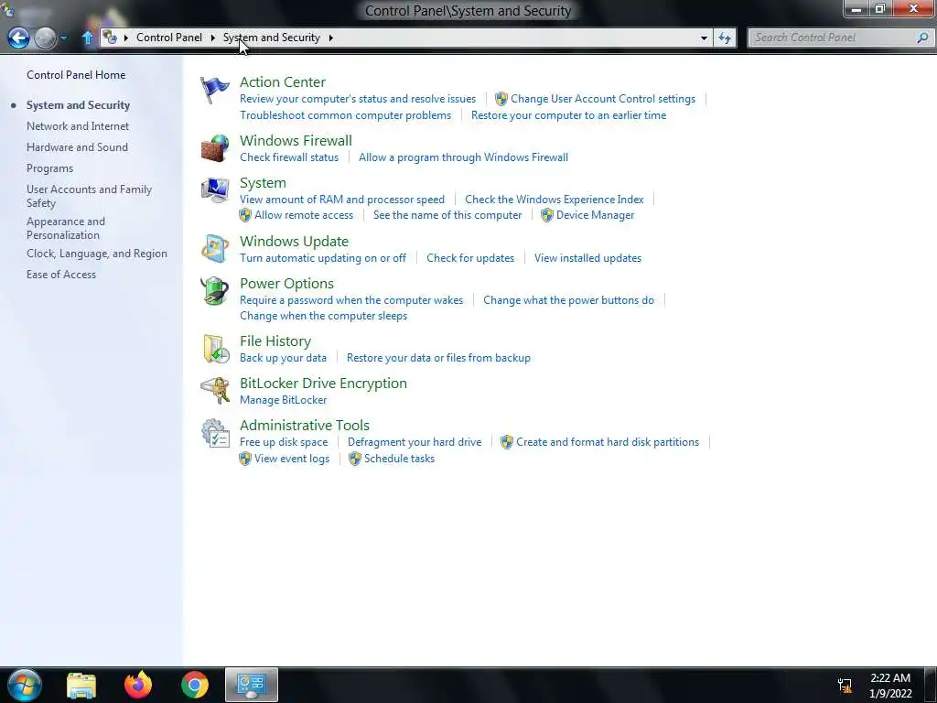This screenshot has height=703, width=937.
Task: Open the Programs category
Action: pos(49,168)
